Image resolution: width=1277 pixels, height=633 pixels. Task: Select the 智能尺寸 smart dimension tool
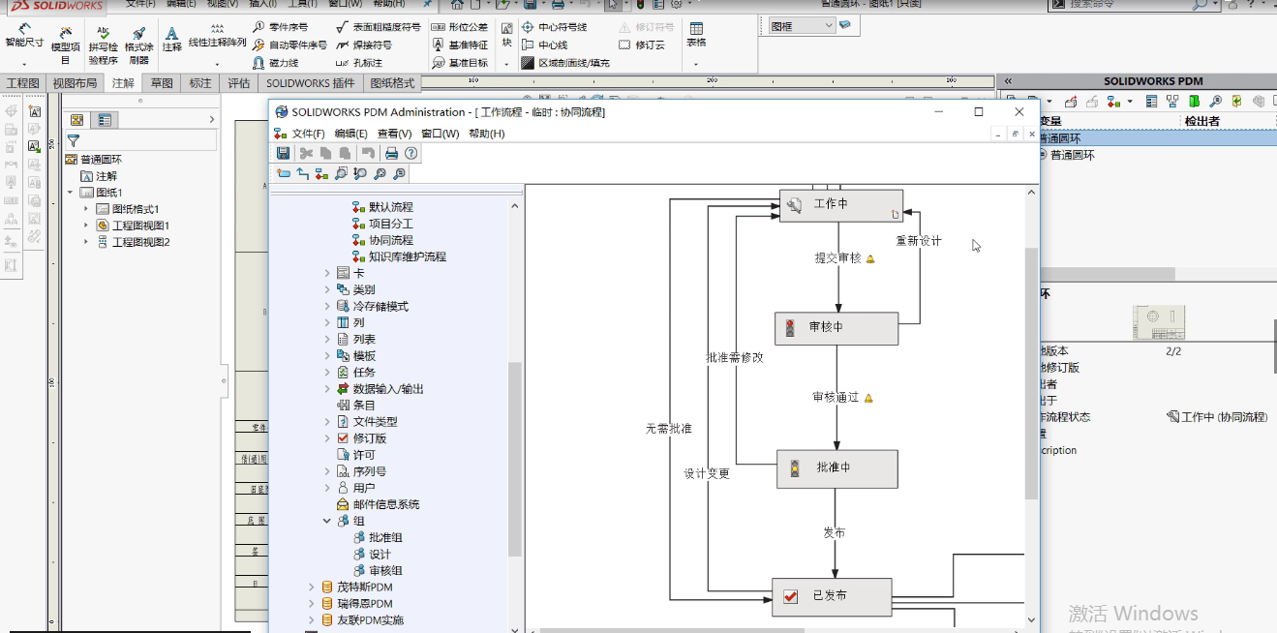[x=24, y=36]
